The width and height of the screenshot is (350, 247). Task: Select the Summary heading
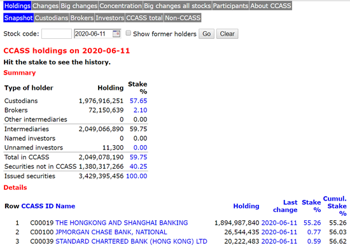tap(20, 73)
